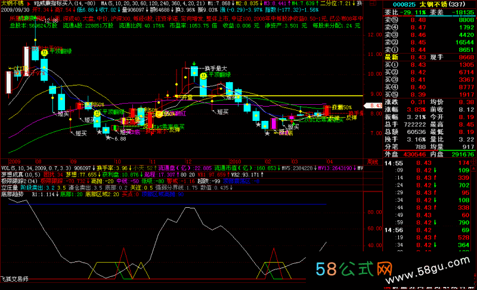
Task: Click the 买① row at 8.43
Action: [x=429, y=65]
